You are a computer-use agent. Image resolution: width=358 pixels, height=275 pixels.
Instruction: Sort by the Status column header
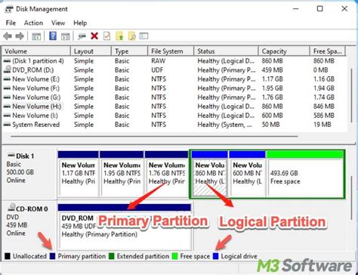[x=226, y=51]
